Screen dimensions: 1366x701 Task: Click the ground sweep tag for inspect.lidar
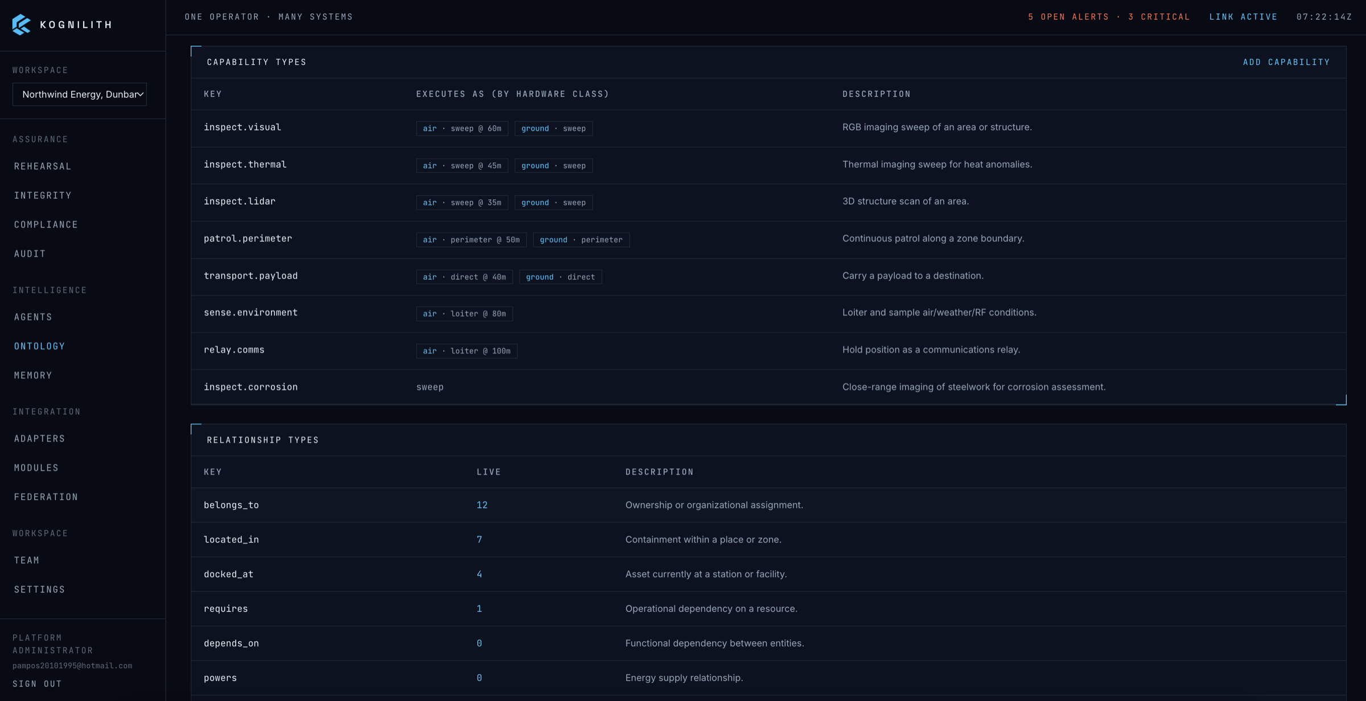click(x=553, y=202)
